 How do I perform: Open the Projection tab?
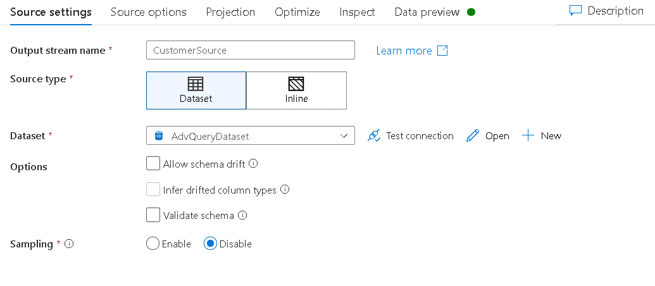pyautogui.click(x=230, y=12)
